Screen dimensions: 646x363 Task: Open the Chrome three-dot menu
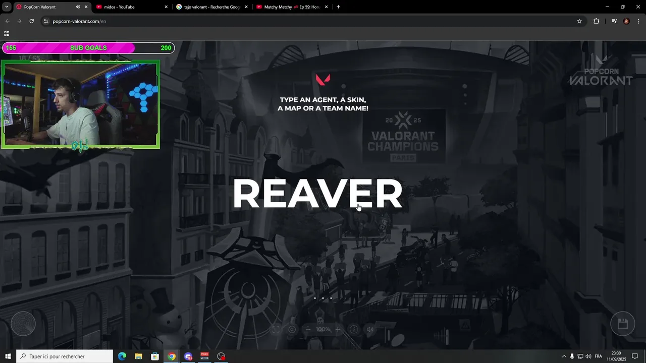(638, 21)
